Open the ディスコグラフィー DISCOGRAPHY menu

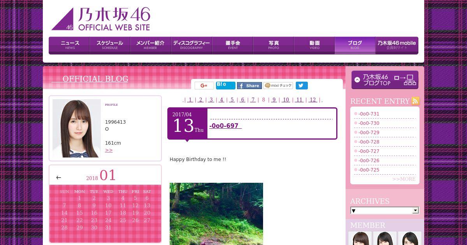click(192, 45)
